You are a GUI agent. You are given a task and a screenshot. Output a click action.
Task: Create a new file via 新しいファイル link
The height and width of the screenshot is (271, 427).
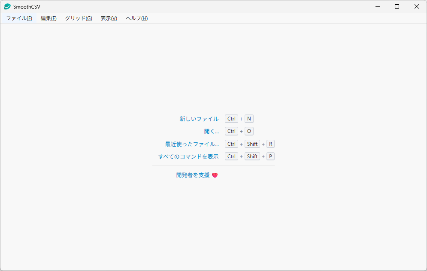click(x=199, y=119)
